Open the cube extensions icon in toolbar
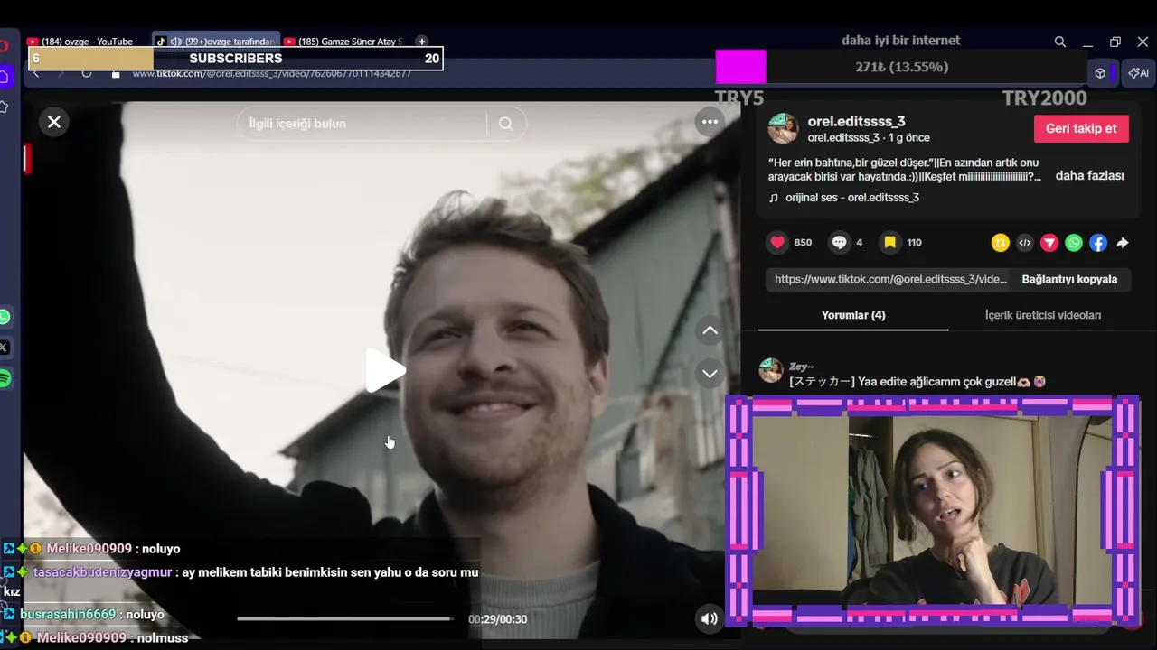Viewport: 1157px width, 650px height. (x=1100, y=73)
